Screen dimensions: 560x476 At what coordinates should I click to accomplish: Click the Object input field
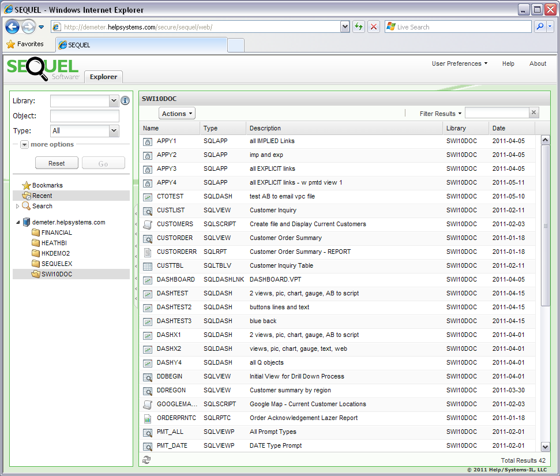(x=85, y=116)
